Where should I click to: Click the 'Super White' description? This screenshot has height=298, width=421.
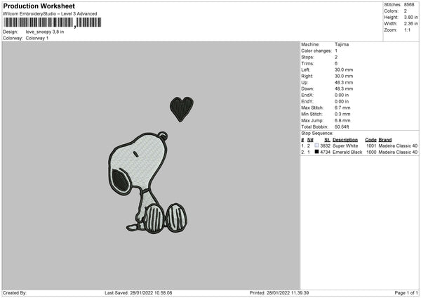[x=345, y=145]
